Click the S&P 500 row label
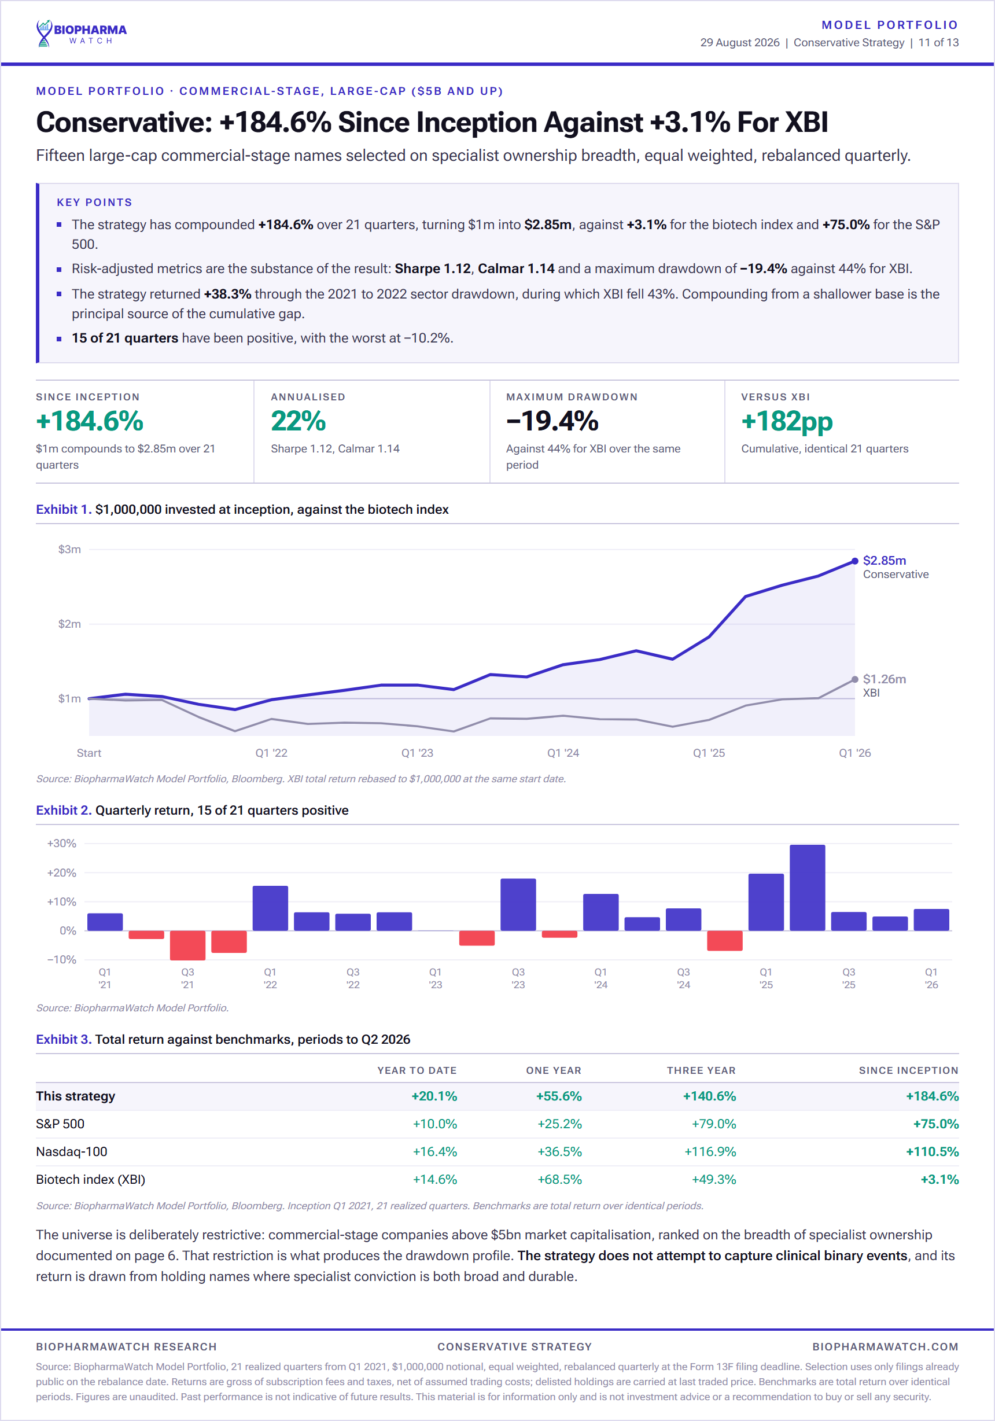 (x=60, y=1124)
